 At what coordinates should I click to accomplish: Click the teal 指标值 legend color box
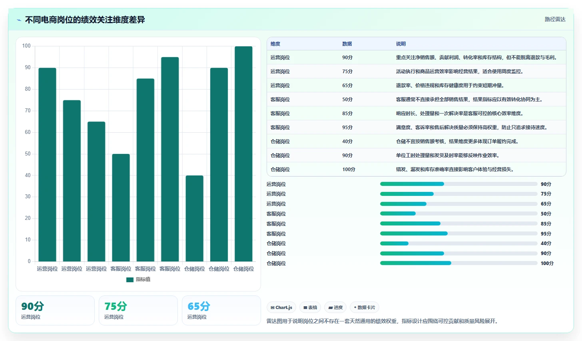click(x=130, y=279)
